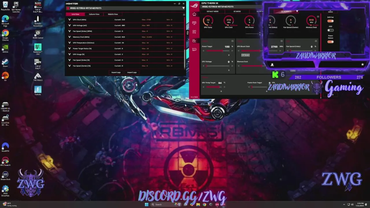This screenshot has height=208, width=370.
Task: Launch Steam from the desktop
Action: pos(5,62)
